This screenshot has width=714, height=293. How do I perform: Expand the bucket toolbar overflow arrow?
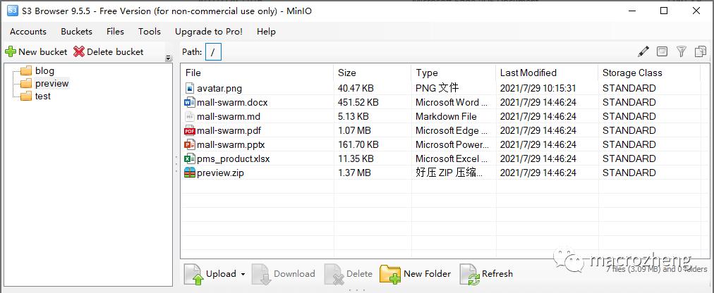click(168, 58)
